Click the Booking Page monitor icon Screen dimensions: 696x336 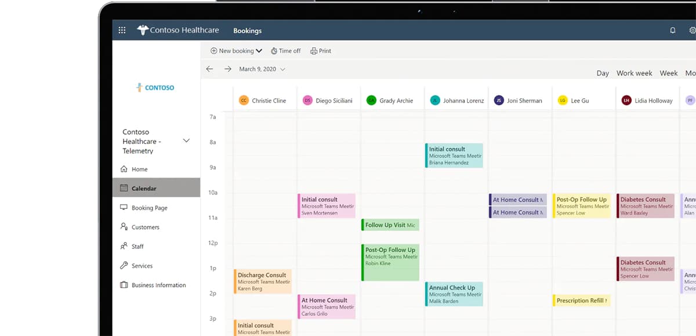click(x=124, y=208)
